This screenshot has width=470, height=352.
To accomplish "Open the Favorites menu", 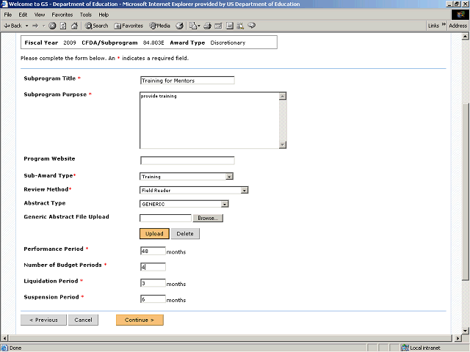I will pos(62,15).
